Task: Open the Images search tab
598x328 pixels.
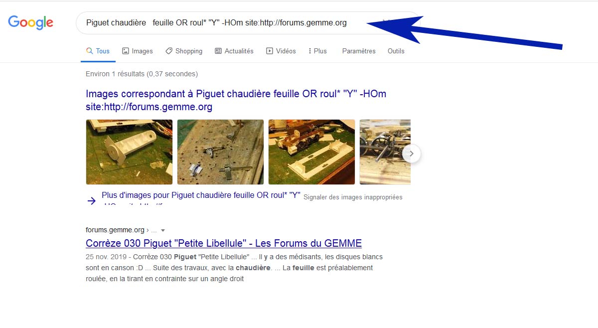Action: [x=138, y=51]
